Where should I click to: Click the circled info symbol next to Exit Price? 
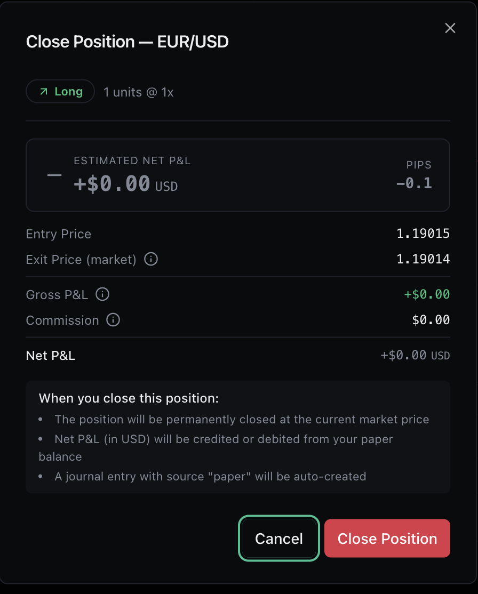coord(150,260)
